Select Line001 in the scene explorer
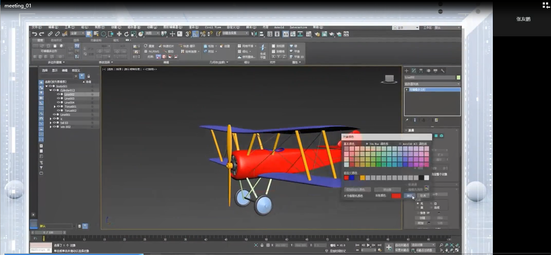 pos(65,115)
